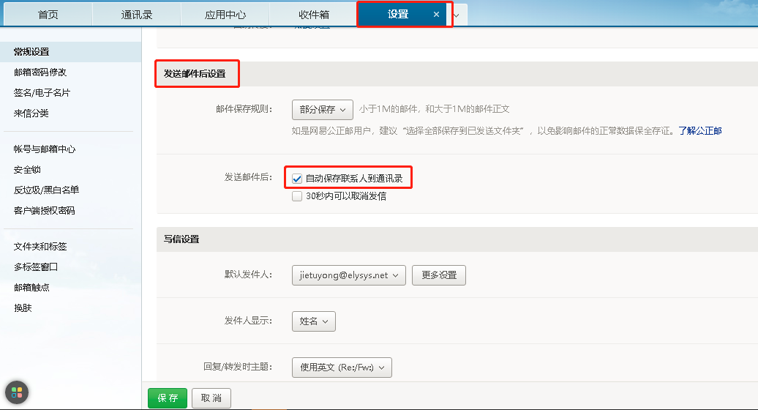Expand the 姓名 sender display dropdown
This screenshot has height=410, width=758.
(313, 321)
